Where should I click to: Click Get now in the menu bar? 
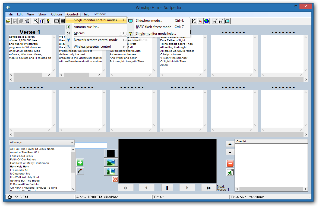[100, 14]
